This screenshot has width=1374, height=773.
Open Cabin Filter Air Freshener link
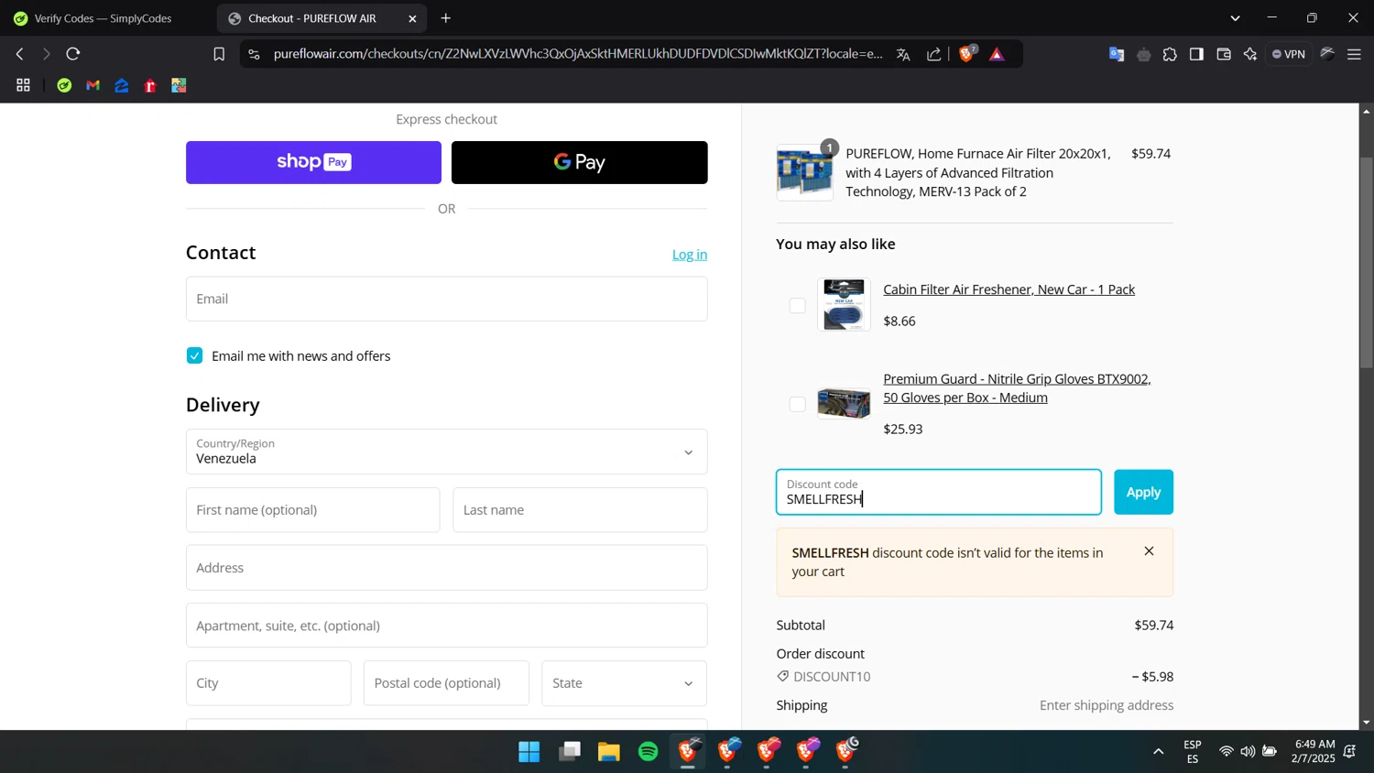(1009, 289)
